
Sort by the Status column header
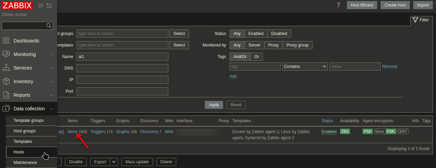click(x=328, y=121)
